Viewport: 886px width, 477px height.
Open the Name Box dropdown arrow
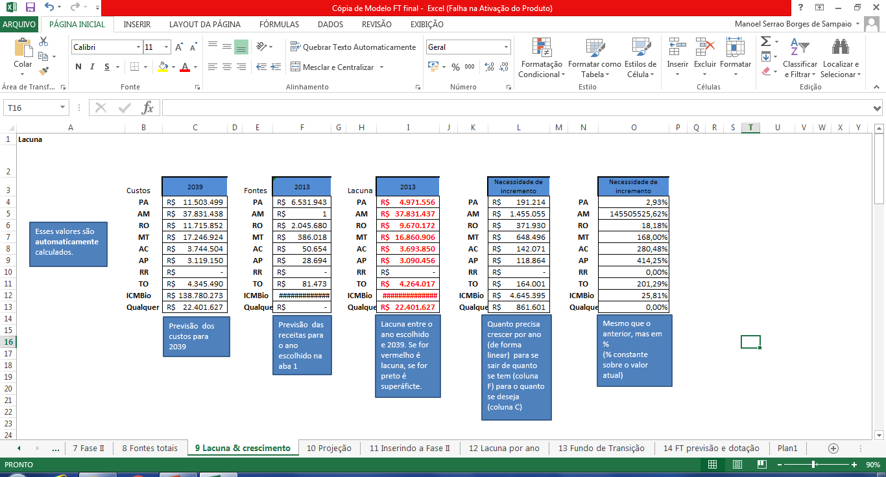coord(63,108)
